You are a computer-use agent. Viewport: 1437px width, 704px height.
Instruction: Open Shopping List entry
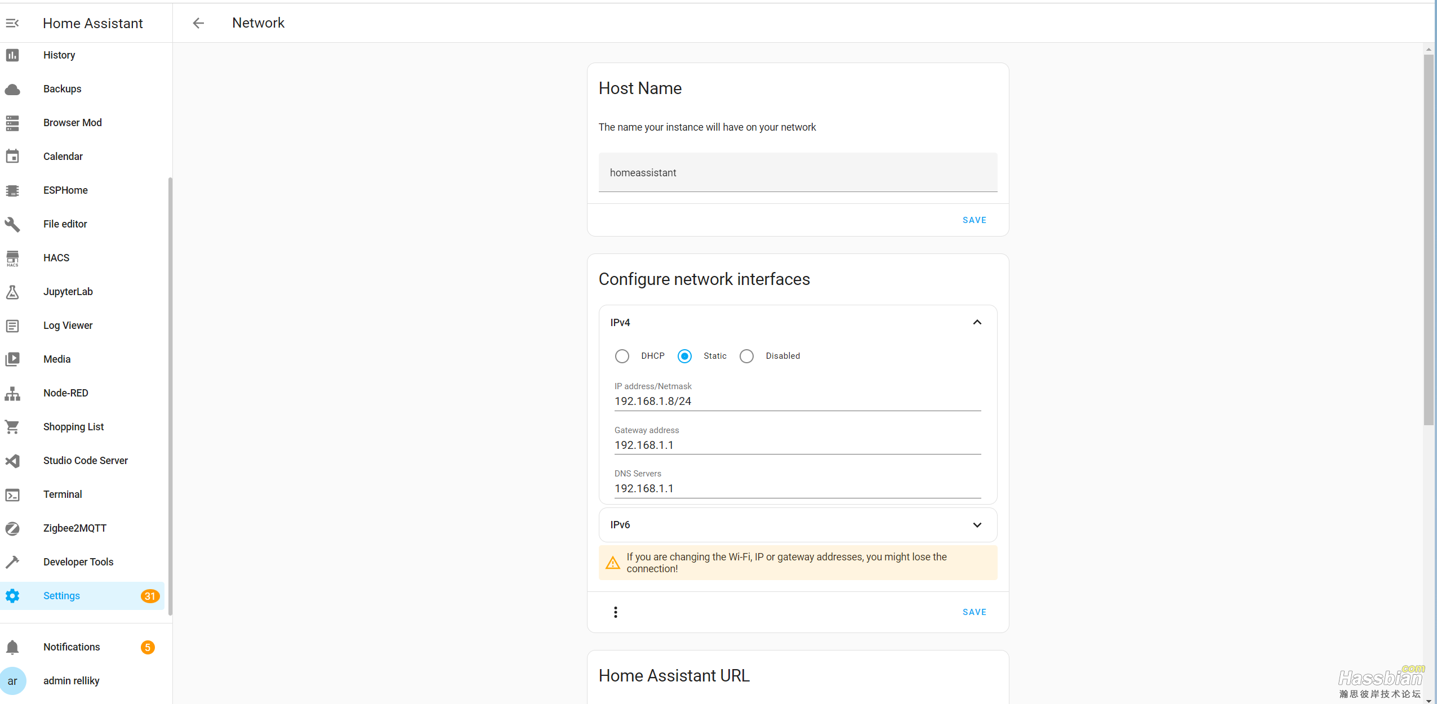coord(82,427)
